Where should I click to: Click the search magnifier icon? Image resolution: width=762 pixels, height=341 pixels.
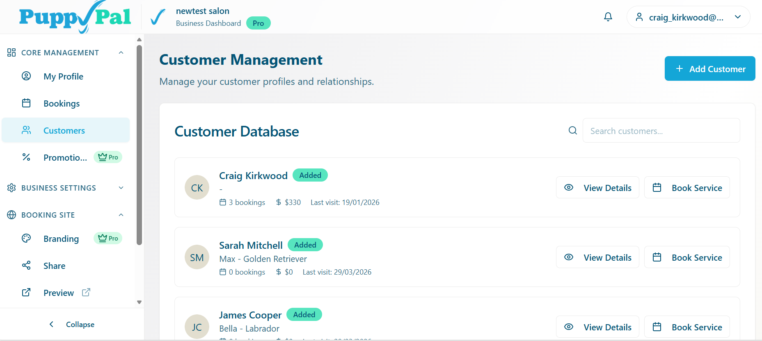(x=573, y=130)
